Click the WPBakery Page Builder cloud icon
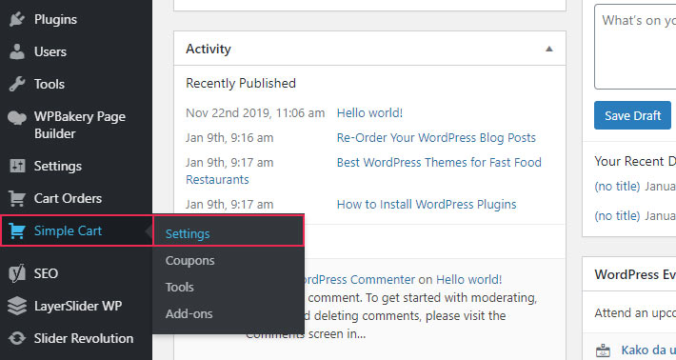 (x=17, y=117)
